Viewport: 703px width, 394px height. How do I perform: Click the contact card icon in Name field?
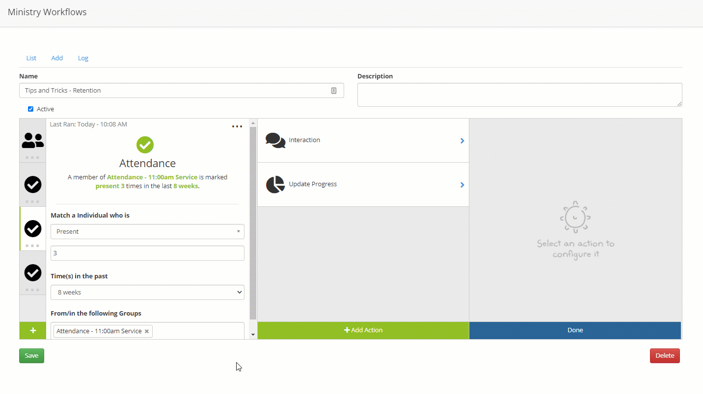coord(334,91)
